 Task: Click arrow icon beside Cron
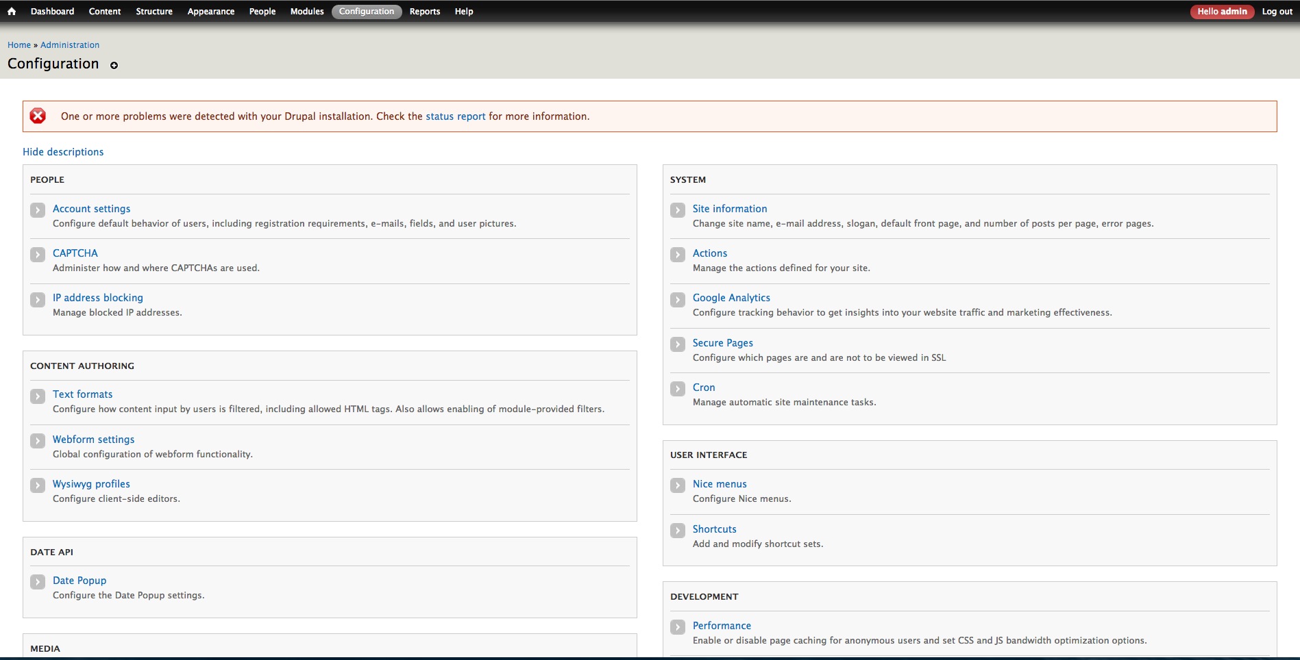[x=678, y=388]
